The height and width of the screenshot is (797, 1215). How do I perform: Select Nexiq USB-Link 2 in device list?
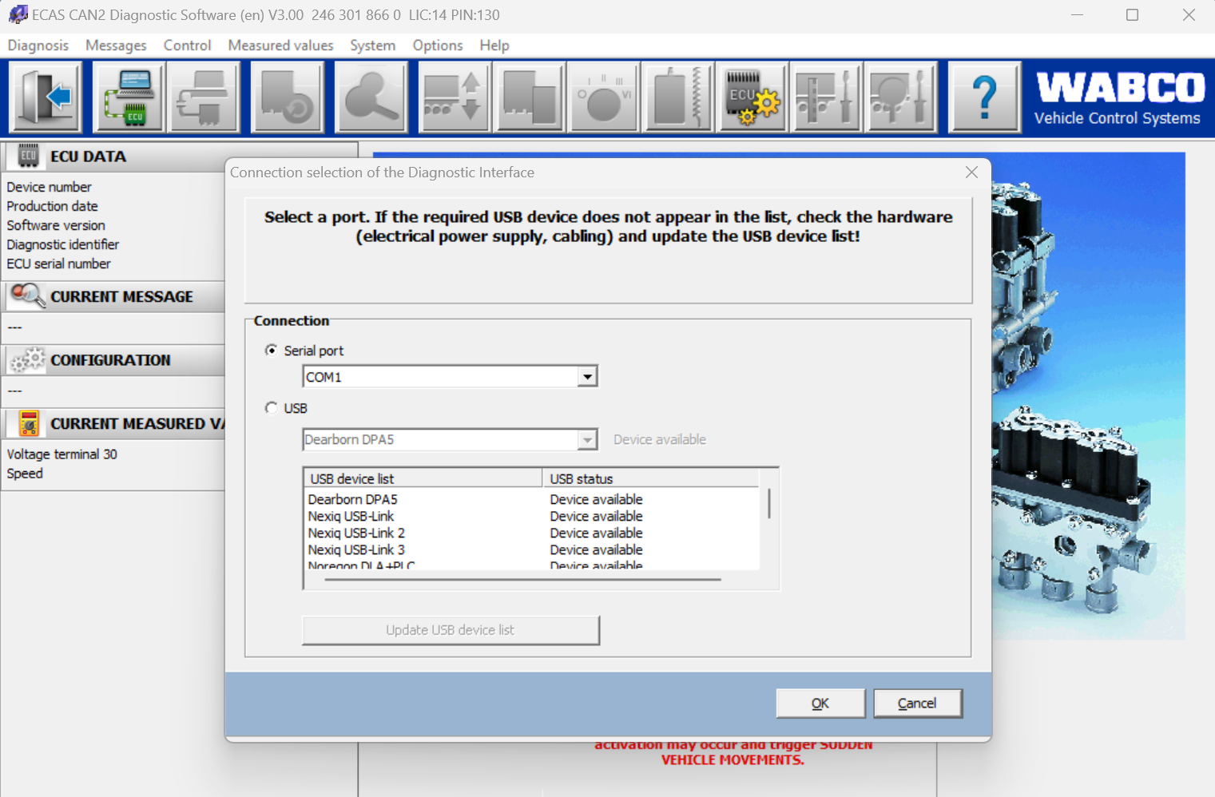coord(356,533)
